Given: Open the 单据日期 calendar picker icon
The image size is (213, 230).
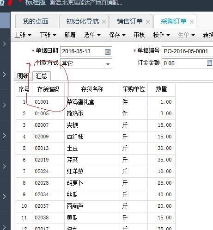Looking at the screenshot, I should point(108,52).
